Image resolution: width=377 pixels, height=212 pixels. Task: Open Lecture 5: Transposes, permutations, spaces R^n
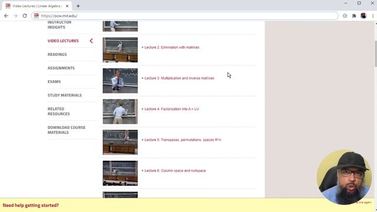point(183,140)
